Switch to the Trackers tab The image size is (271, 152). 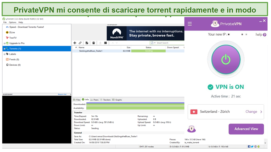tap(105, 100)
